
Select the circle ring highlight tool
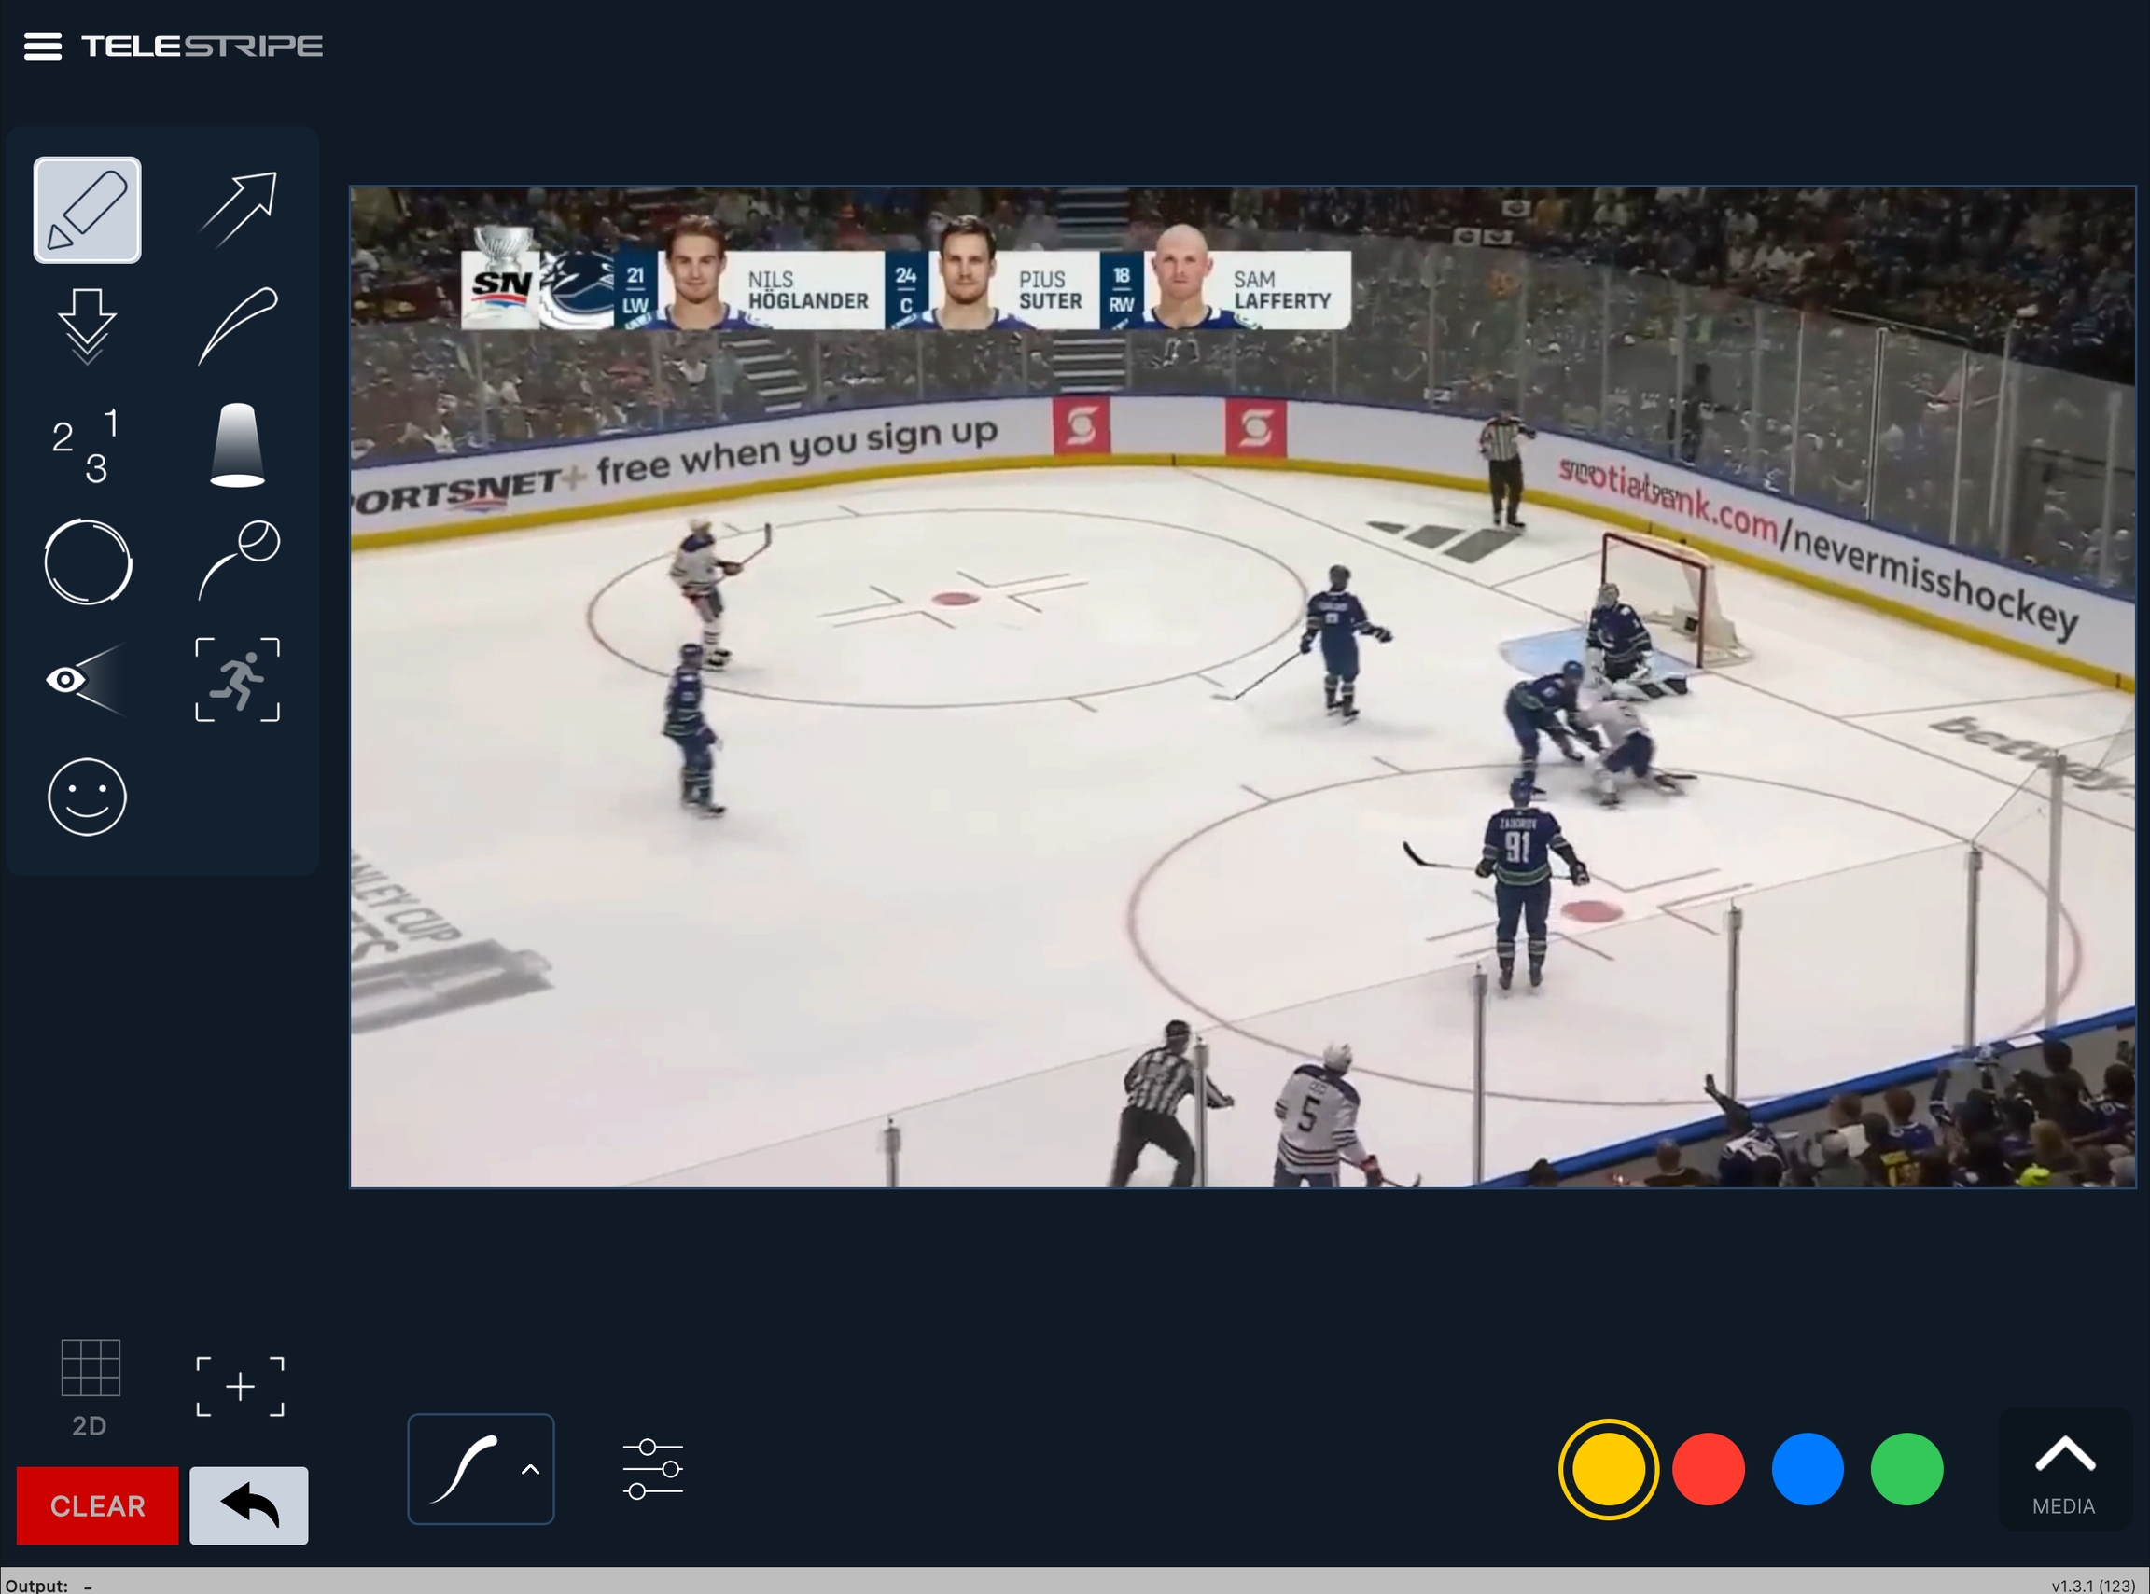(88, 562)
